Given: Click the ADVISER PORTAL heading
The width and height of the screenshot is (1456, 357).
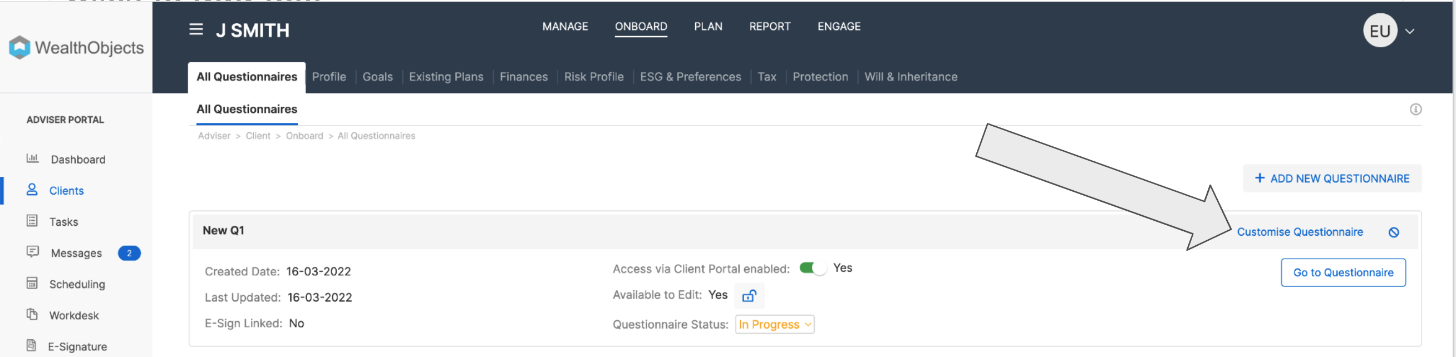Looking at the screenshot, I should click(x=65, y=120).
